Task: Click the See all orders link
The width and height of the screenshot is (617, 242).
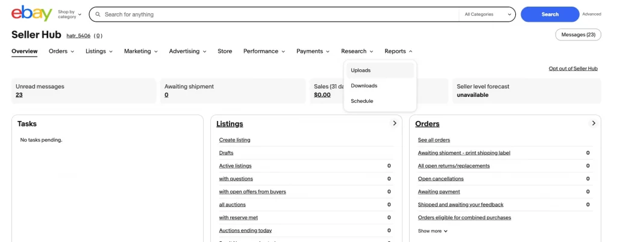Action: tap(434, 140)
